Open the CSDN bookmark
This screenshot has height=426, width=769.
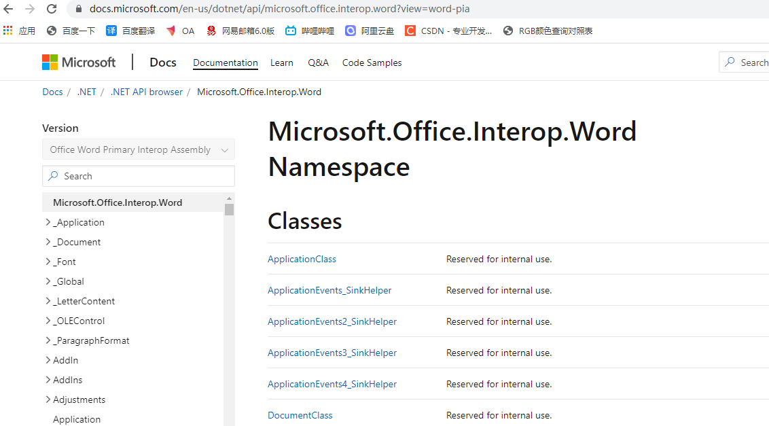[x=448, y=31]
